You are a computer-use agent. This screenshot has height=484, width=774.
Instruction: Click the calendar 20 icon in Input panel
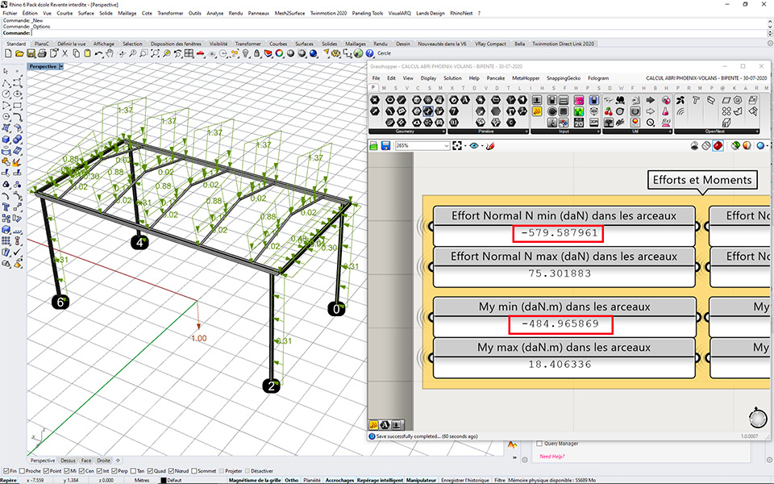click(579, 122)
